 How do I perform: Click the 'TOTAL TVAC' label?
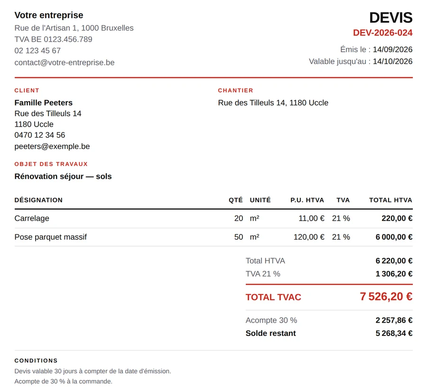point(273,297)
